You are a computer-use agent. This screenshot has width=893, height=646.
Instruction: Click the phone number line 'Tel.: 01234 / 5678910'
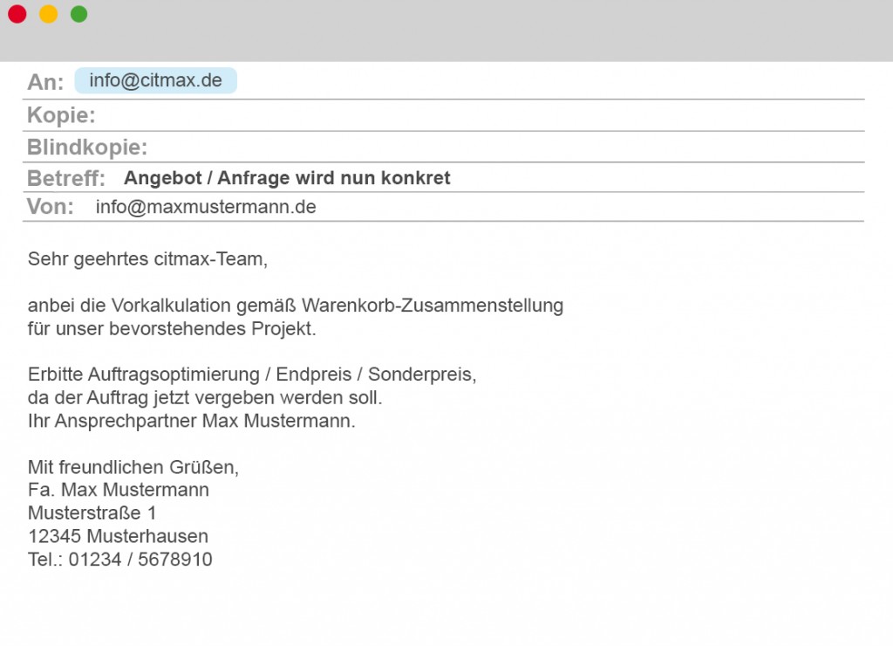[x=119, y=560]
